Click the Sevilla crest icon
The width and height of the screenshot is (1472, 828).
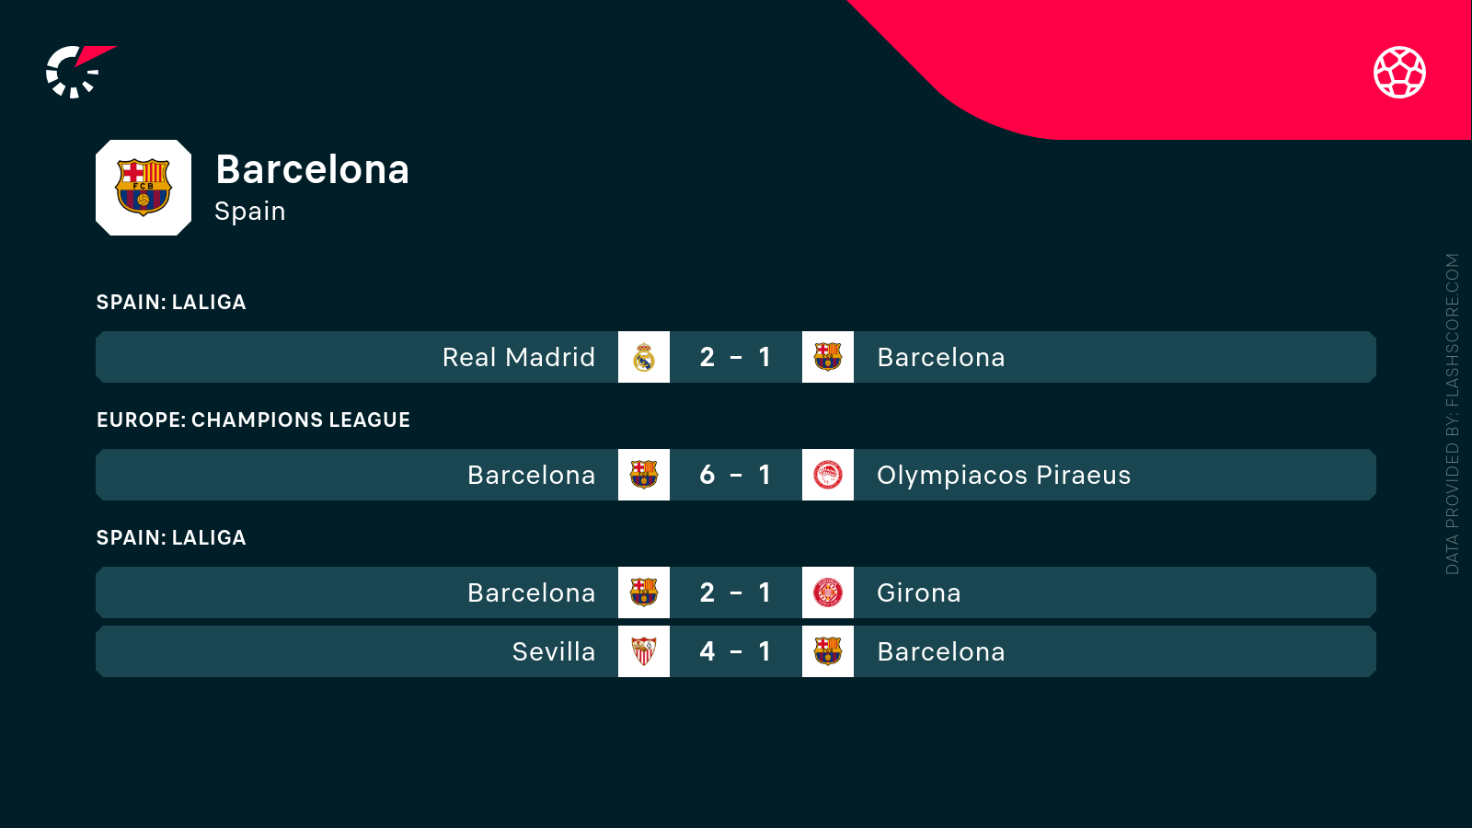point(644,651)
